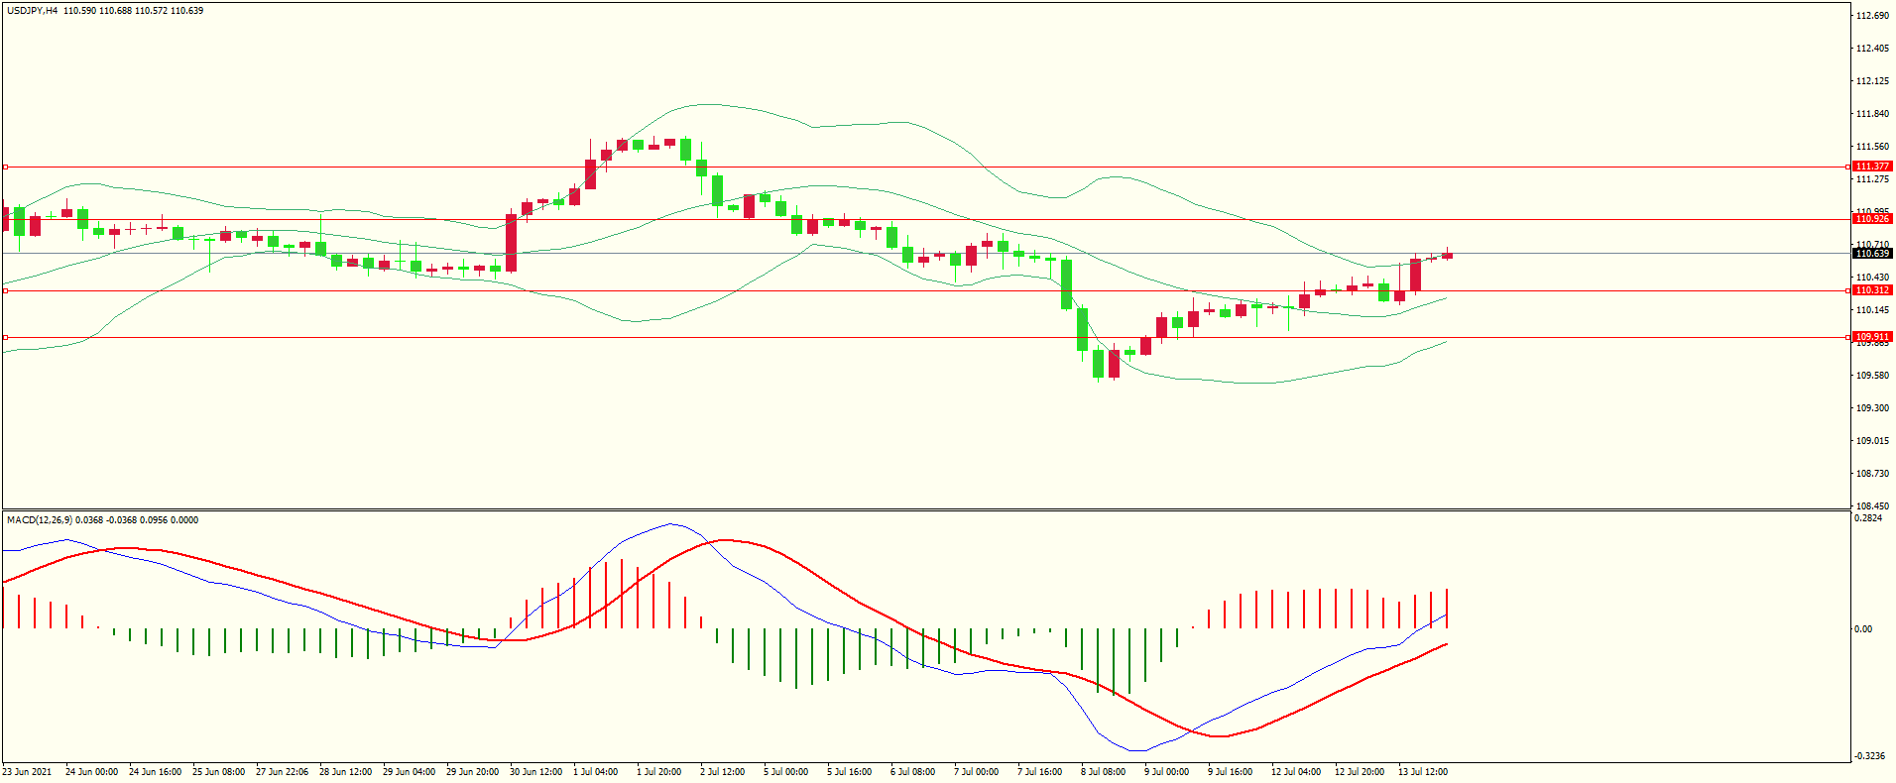The height and width of the screenshot is (783, 1896).
Task: Click the 110.430 price axis label
Action: pyautogui.click(x=1872, y=278)
